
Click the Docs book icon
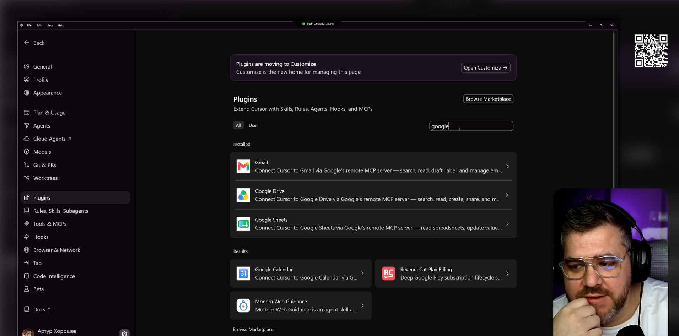coord(27,309)
